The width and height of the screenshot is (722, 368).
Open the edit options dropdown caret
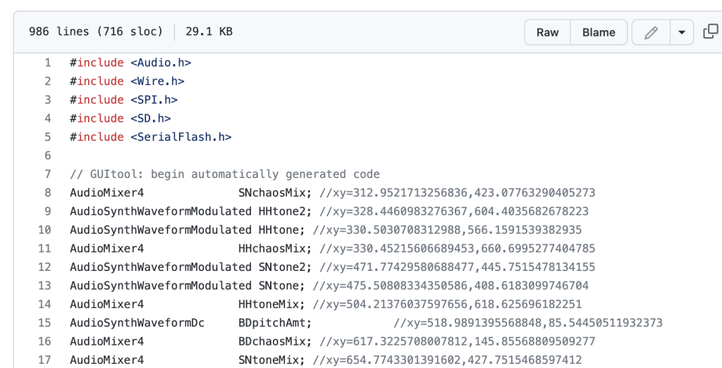click(681, 32)
